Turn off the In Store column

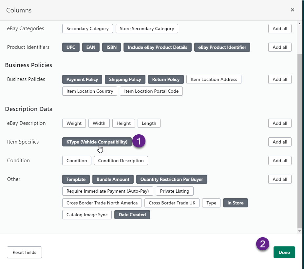click(x=236, y=203)
